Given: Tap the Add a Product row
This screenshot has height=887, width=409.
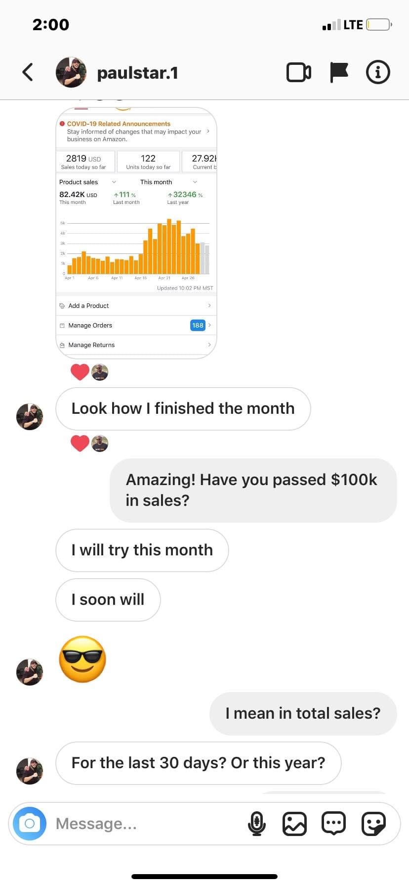Looking at the screenshot, I should [x=136, y=306].
